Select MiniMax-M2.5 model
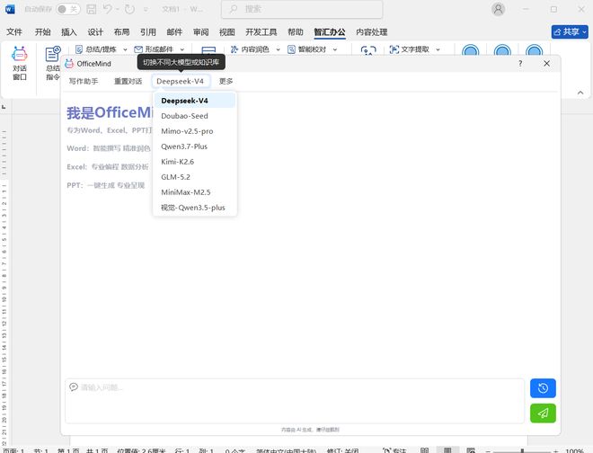The image size is (593, 453). [195, 192]
